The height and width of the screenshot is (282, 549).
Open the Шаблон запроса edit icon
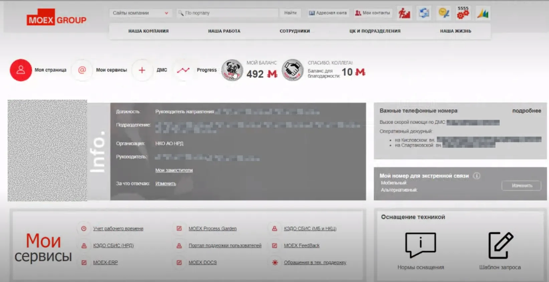click(x=500, y=245)
